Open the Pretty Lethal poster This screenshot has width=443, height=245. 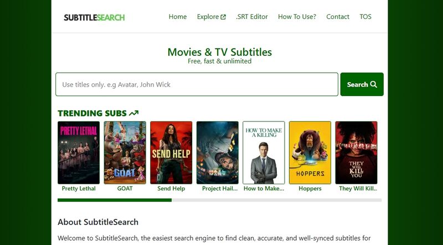pyautogui.click(x=79, y=153)
